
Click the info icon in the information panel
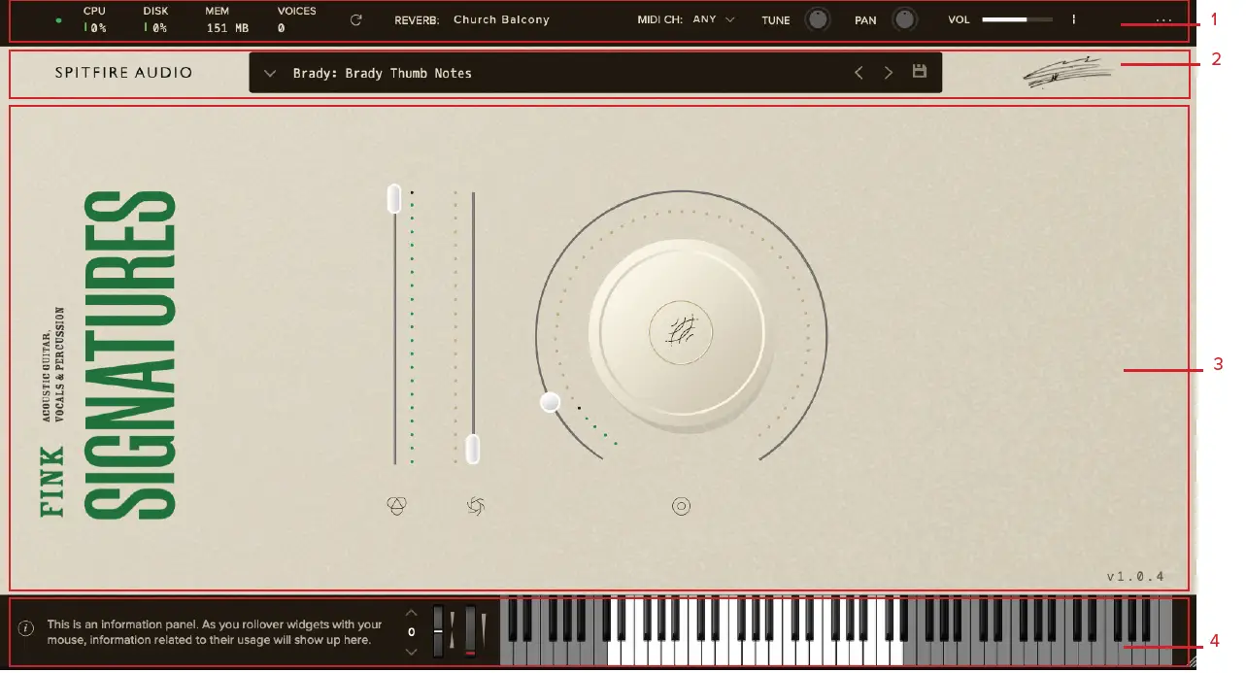point(26,627)
